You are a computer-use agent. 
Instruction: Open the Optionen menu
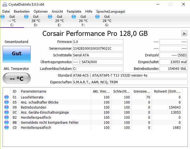tap(41, 12)
